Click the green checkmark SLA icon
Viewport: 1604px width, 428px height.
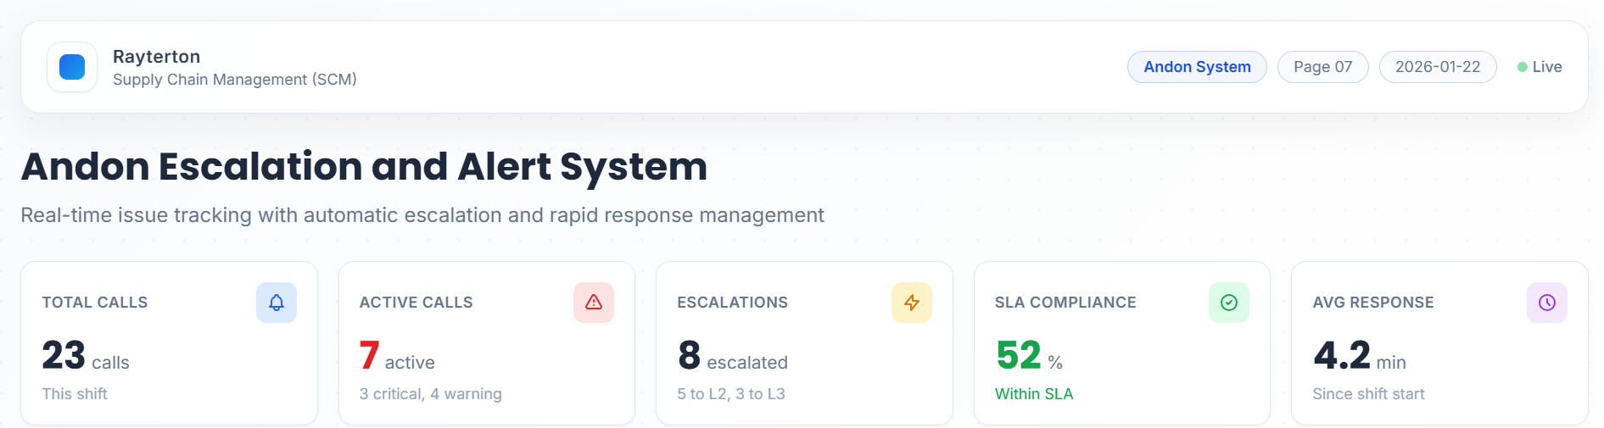click(1228, 303)
